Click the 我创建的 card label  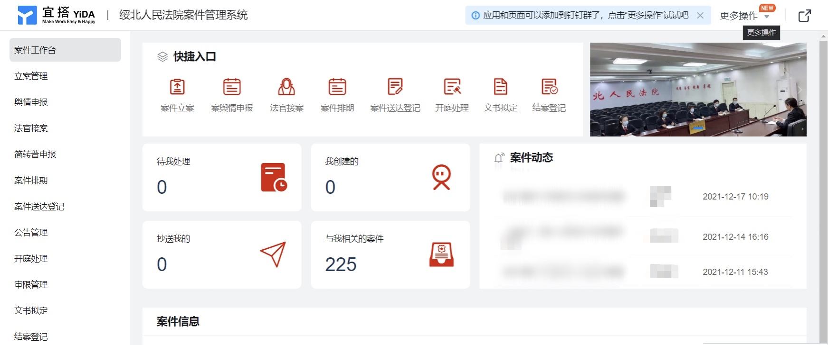point(342,162)
